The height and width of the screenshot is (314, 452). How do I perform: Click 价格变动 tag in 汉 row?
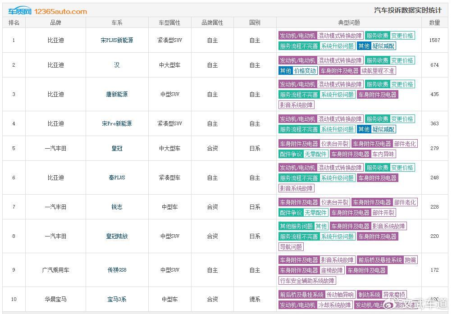(x=305, y=71)
